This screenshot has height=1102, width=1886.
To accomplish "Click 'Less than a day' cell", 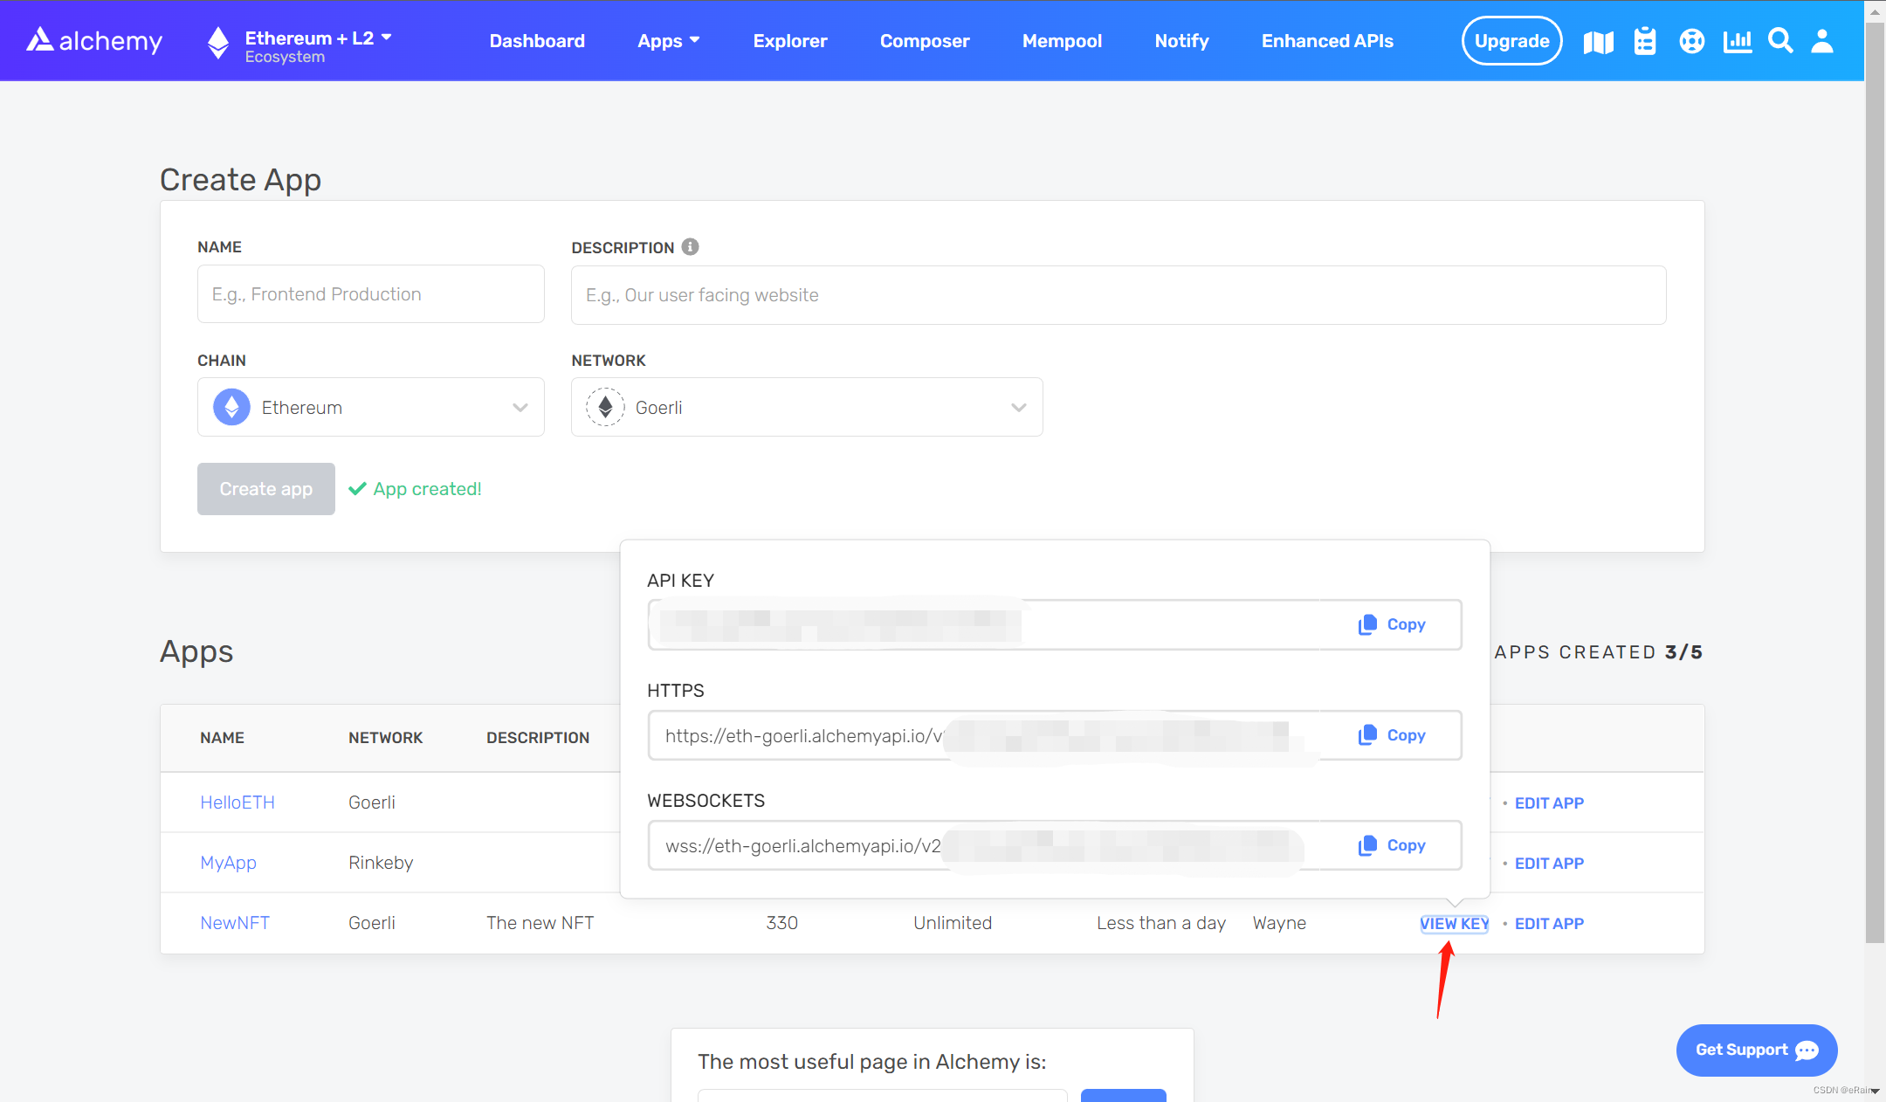I will click(x=1161, y=923).
